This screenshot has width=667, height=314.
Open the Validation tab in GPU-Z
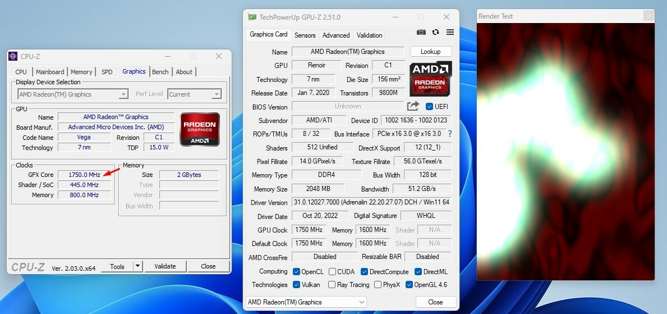(x=369, y=35)
